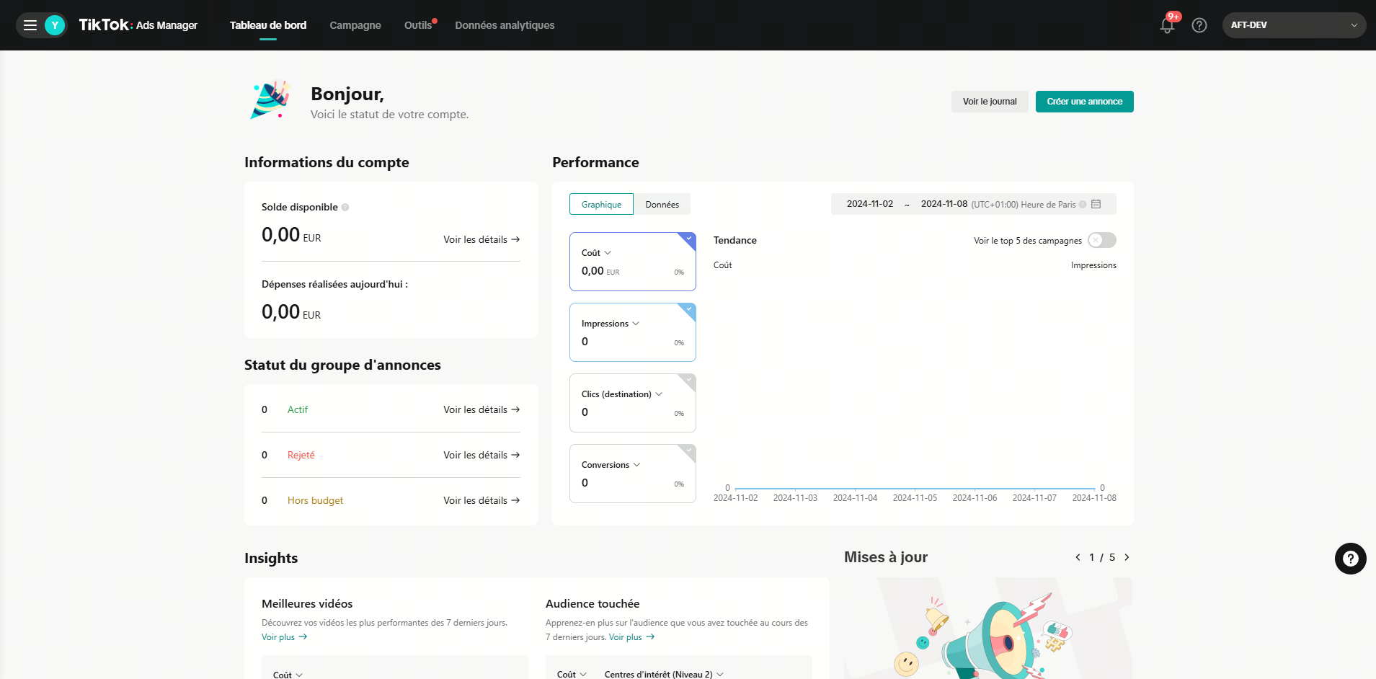The image size is (1376, 679).
Task: Click the Voir le journal button
Action: pos(989,102)
